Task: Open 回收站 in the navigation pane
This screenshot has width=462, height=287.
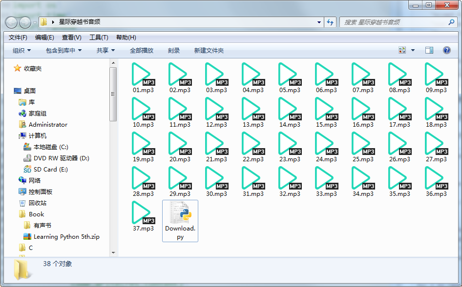Action: tap(32, 203)
